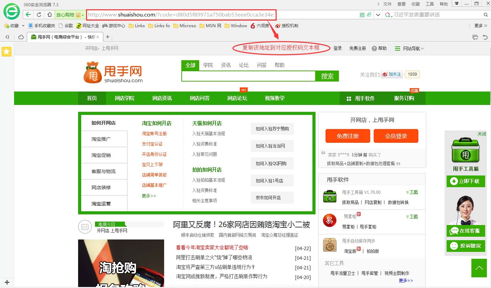Close the floating toolbox panel with 关闭
The width and height of the screenshot is (491, 288).
[482, 134]
